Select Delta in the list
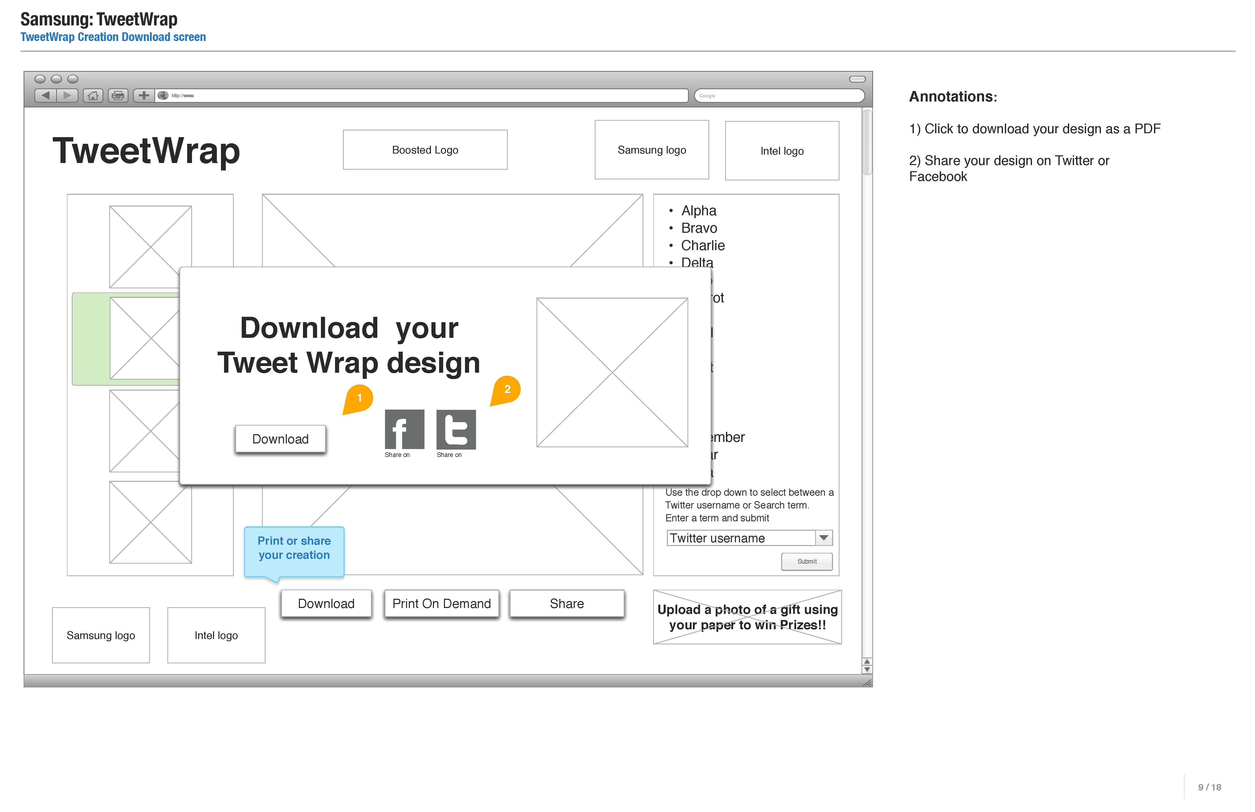The height and width of the screenshot is (812, 1255). [697, 262]
